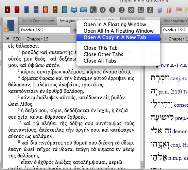The image size is (188, 170).
Task: Click the 'n.m.p. cs' parsing label
Action: coord(178,158)
